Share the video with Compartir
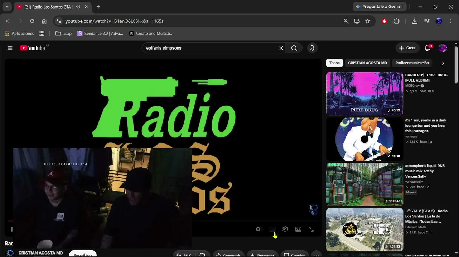459x257 pixels. (228, 255)
